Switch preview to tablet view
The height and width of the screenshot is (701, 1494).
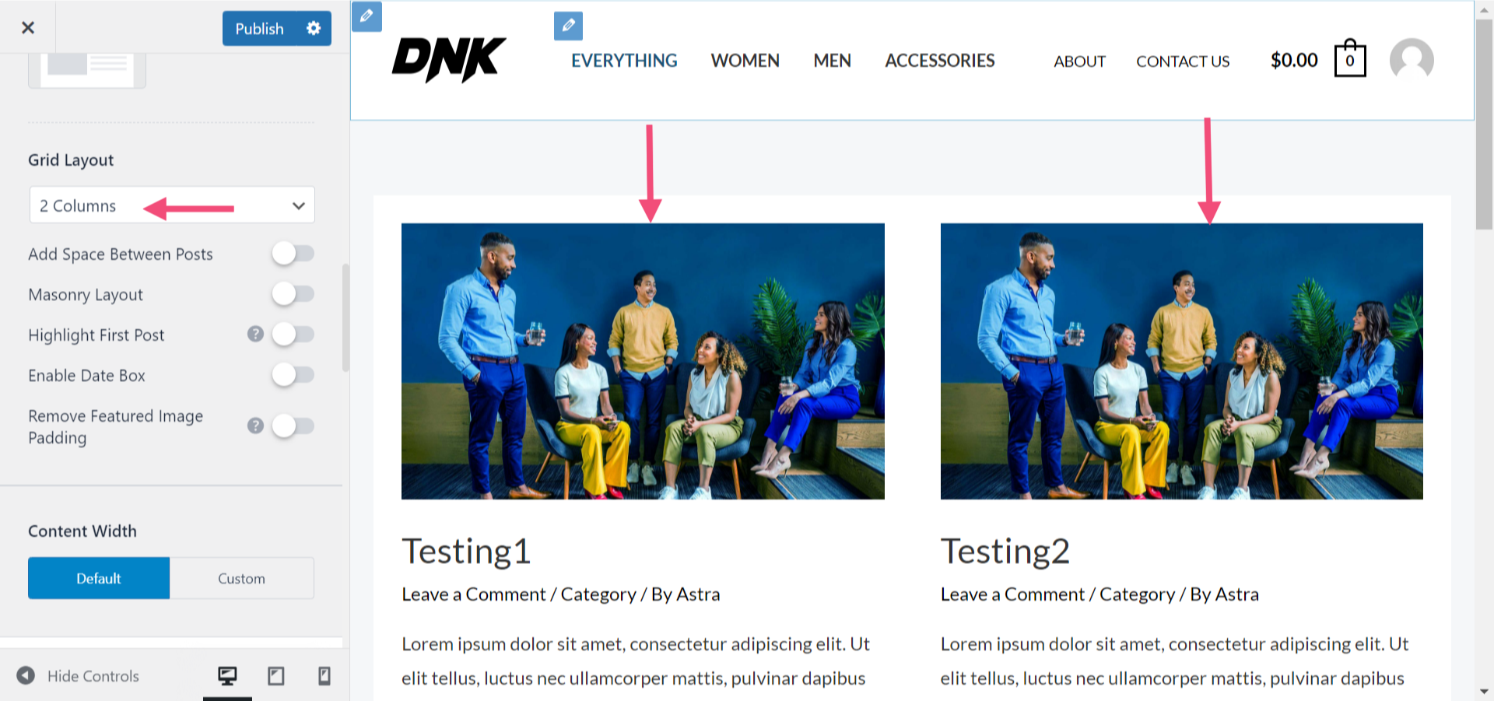point(275,676)
